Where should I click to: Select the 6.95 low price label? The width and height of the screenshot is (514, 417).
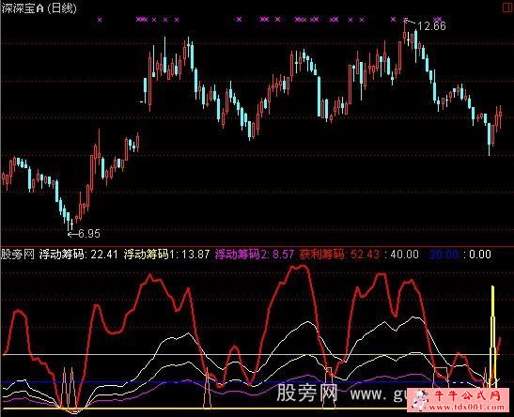click(89, 234)
